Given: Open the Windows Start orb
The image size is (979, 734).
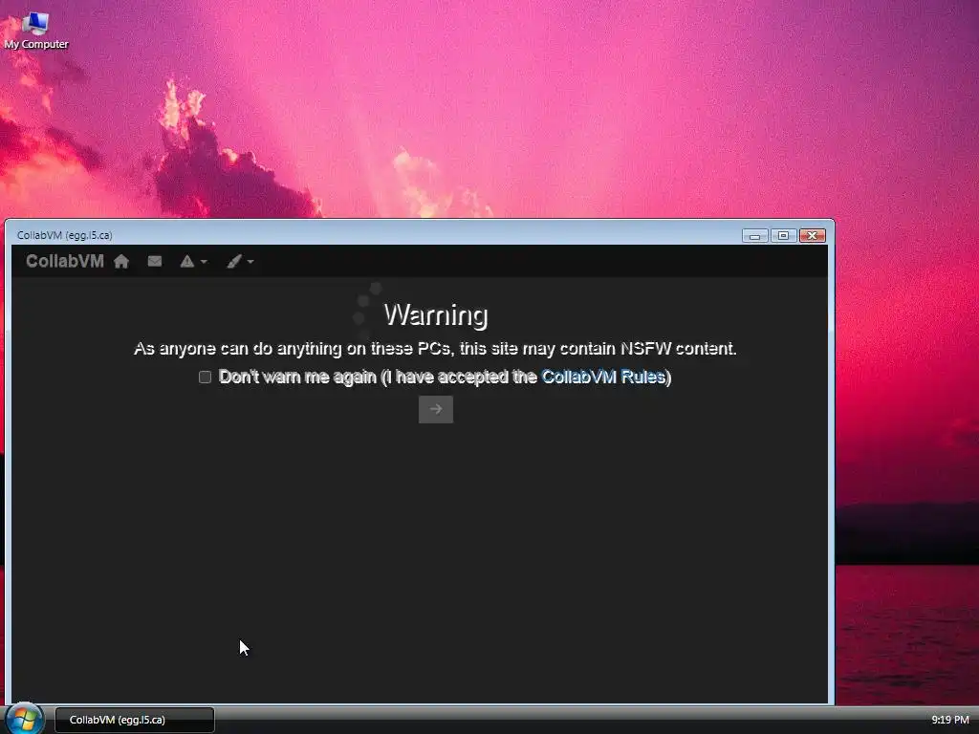Looking at the screenshot, I should pyautogui.click(x=24, y=719).
